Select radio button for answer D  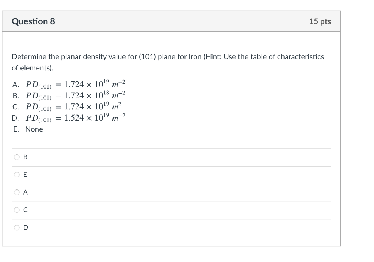point(16,227)
